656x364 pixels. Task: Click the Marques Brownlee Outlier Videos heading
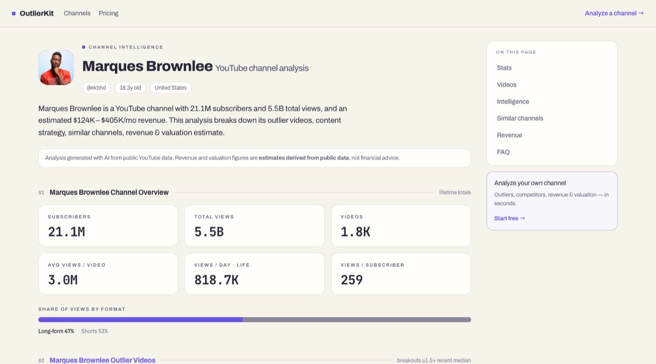pos(103,360)
